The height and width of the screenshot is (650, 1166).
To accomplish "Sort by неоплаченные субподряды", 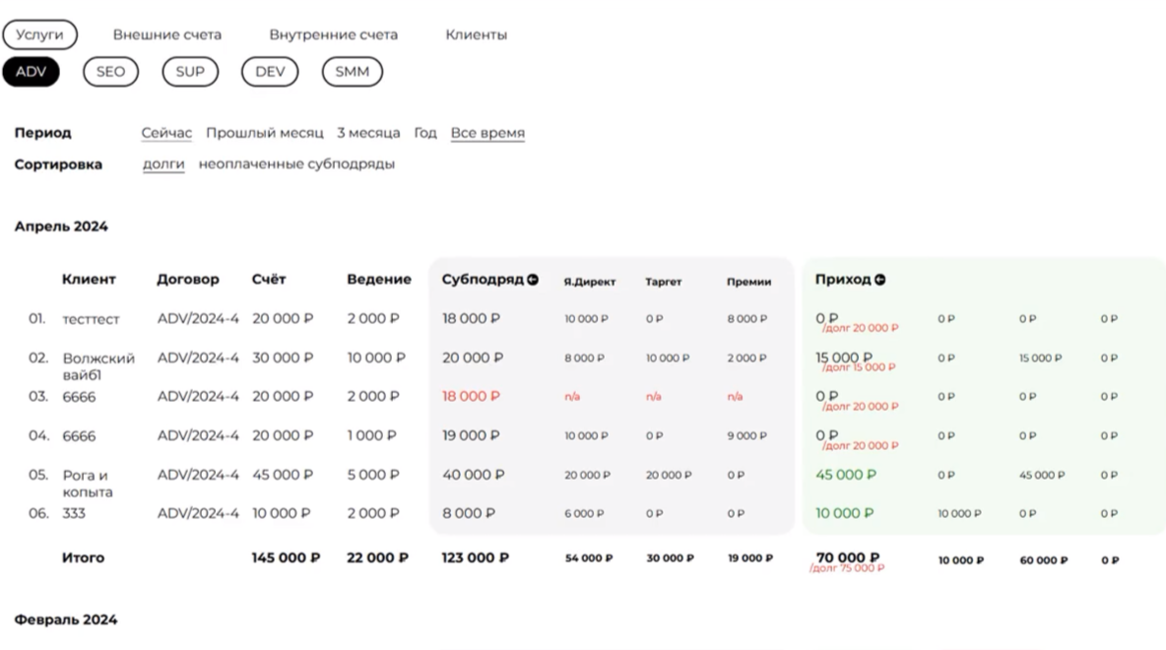I will click(x=296, y=164).
